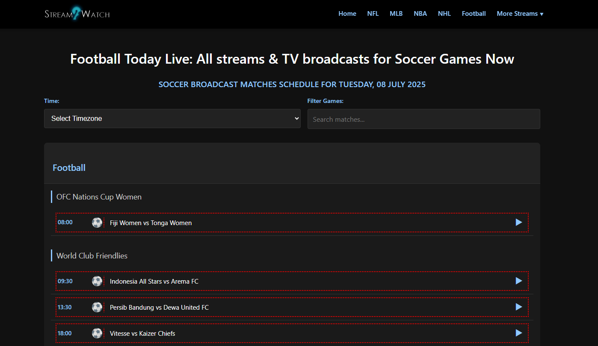Open the Select Timezone dropdown
Image resolution: width=598 pixels, height=346 pixels.
coord(172,118)
